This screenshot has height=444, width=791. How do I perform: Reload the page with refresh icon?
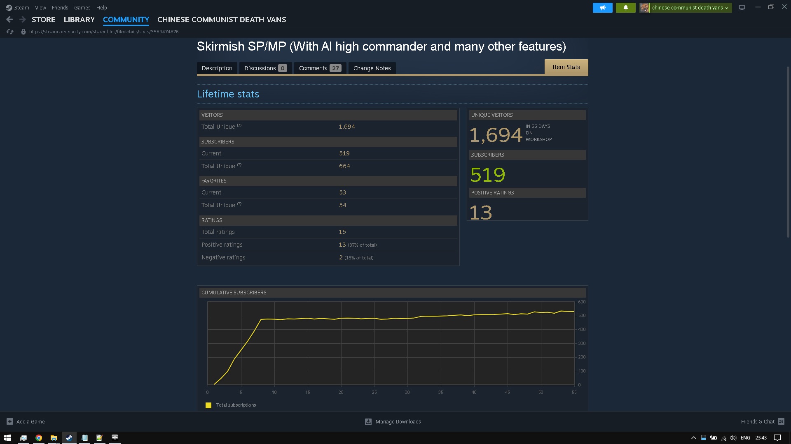(x=10, y=32)
